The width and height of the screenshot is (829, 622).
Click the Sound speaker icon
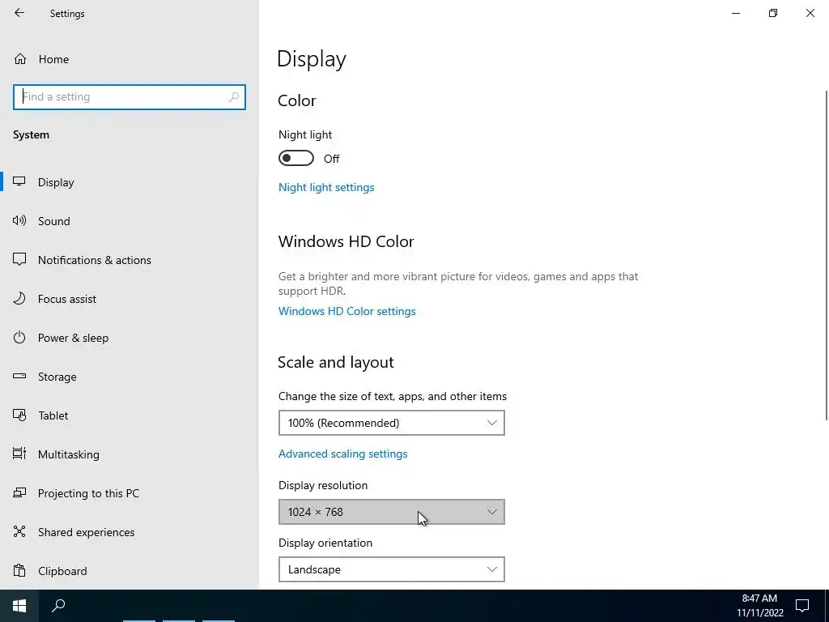click(19, 220)
